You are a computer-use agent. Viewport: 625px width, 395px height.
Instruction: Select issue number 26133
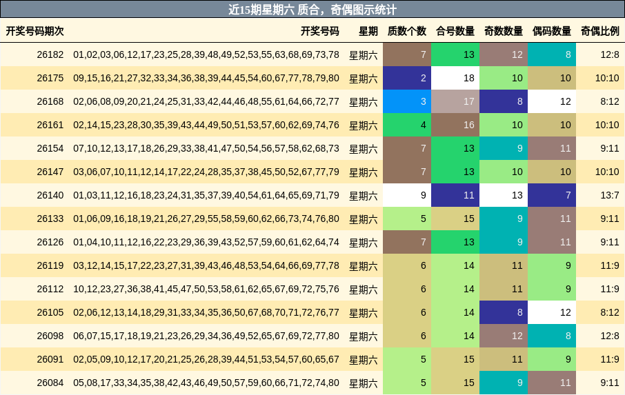(x=50, y=219)
